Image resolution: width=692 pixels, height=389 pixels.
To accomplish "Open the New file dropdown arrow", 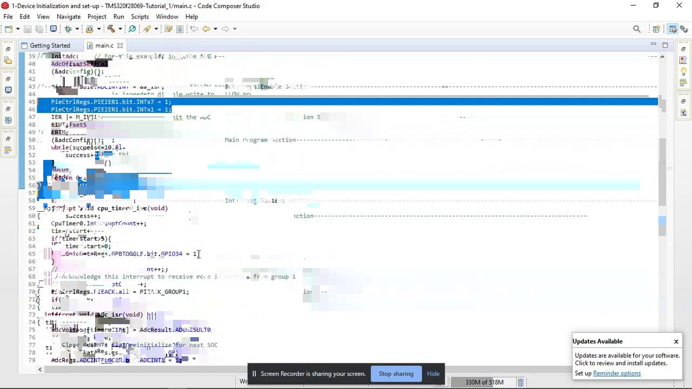I will [17, 29].
